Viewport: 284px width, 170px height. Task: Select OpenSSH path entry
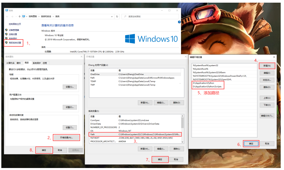point(224,79)
